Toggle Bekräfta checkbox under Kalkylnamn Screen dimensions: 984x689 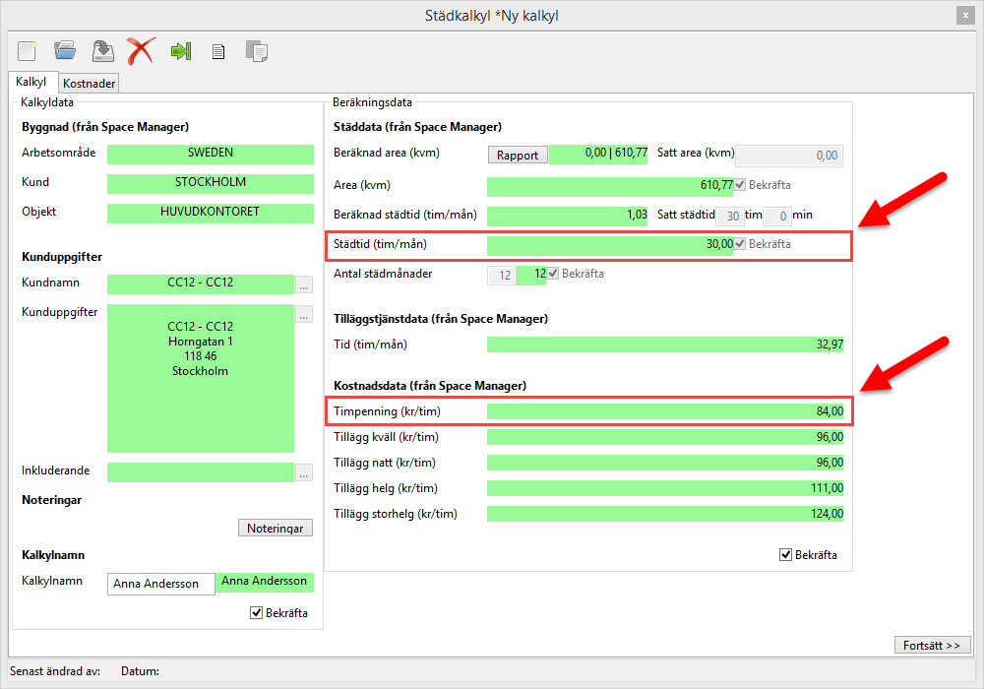(258, 613)
